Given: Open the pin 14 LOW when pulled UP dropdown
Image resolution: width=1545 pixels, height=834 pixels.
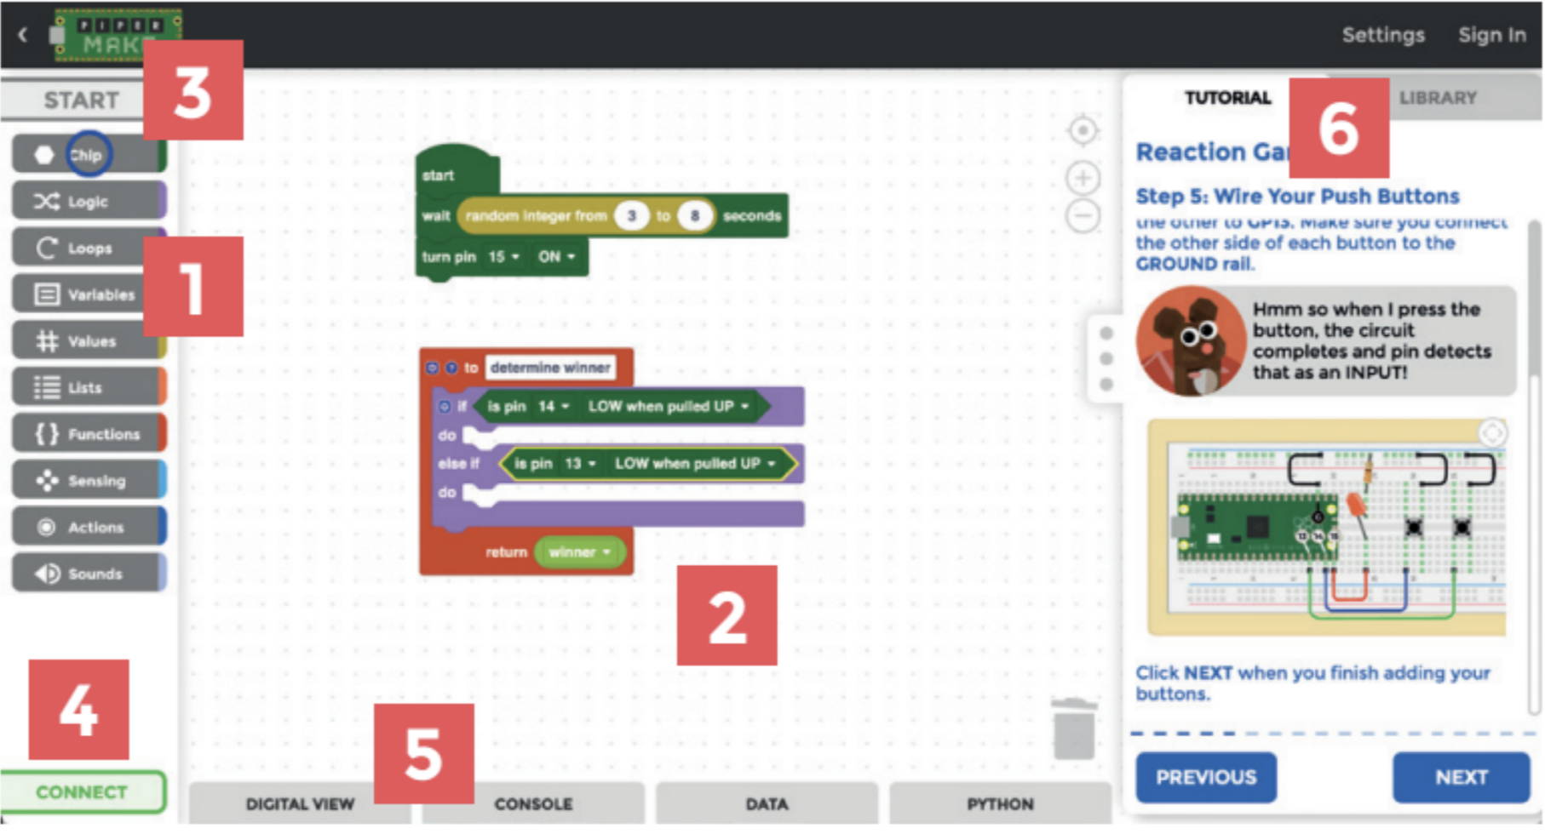Looking at the screenshot, I should 669,407.
